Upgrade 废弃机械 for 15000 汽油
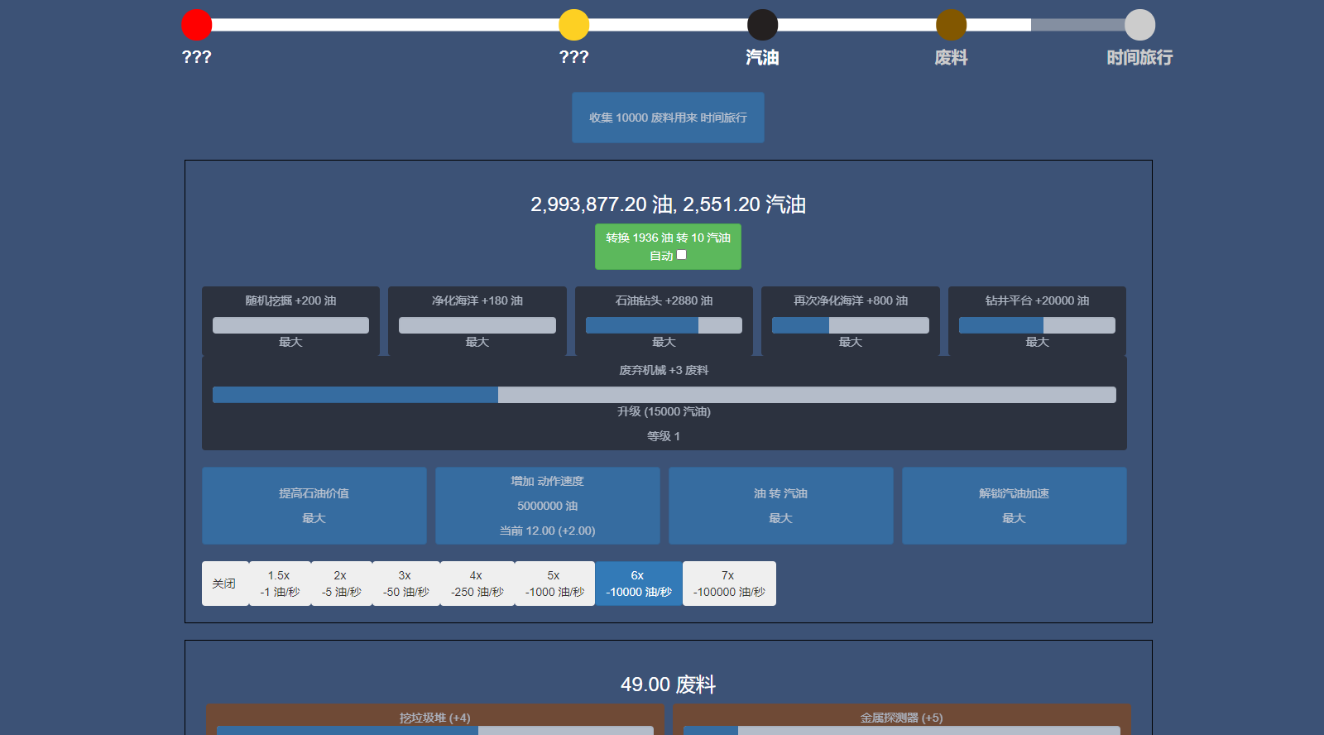Viewport: 1324px width, 735px height. tap(664, 411)
